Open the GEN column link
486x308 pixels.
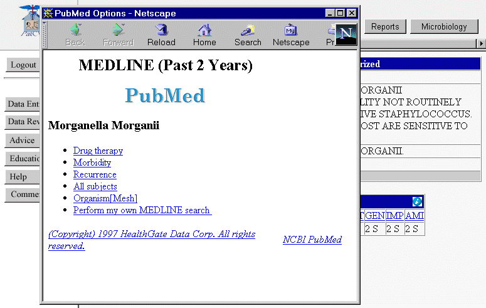click(375, 215)
